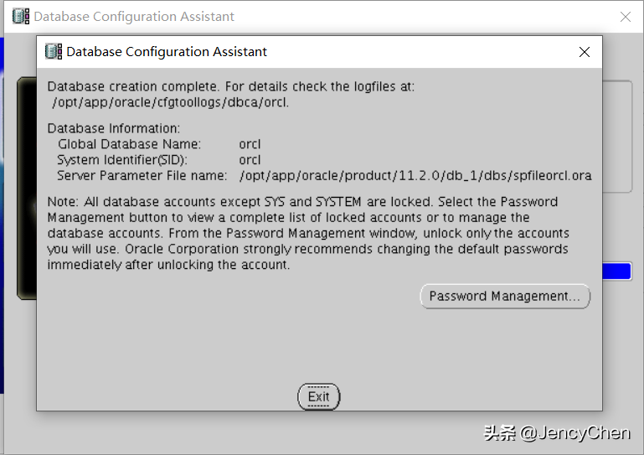
Task: Click the dbca logfiles path text
Action: coord(171,102)
